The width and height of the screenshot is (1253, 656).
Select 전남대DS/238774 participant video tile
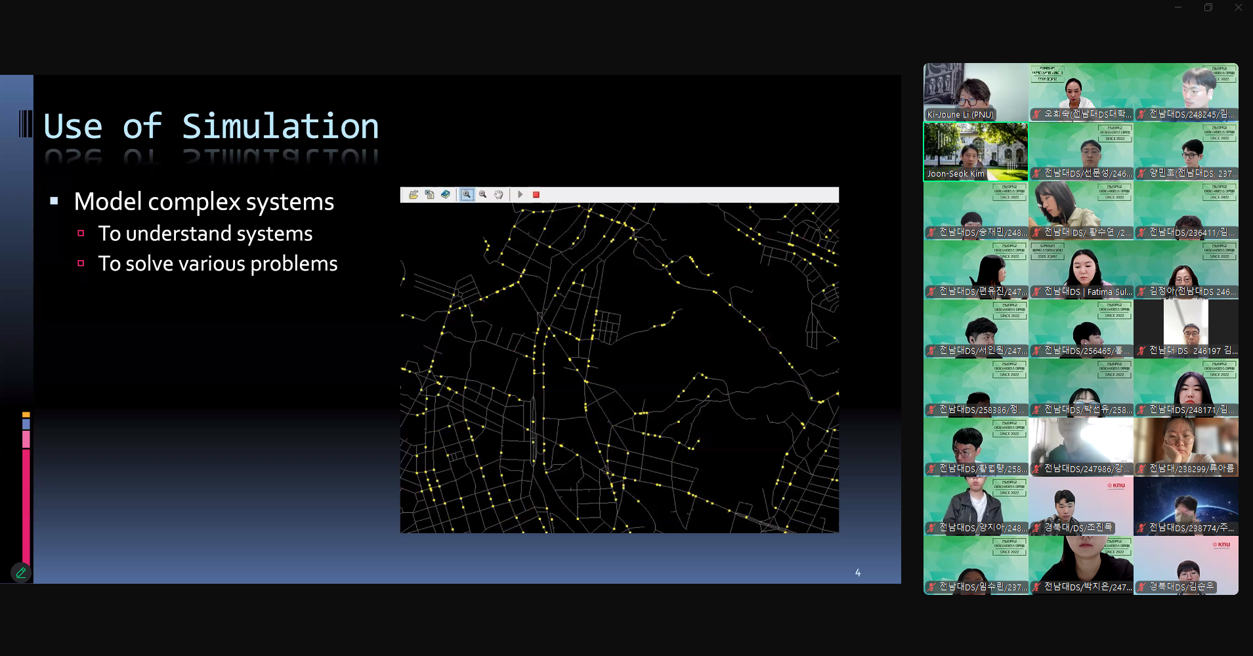(x=1186, y=506)
